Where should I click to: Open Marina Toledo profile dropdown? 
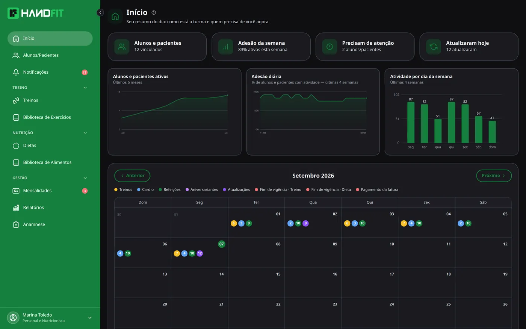click(90, 318)
